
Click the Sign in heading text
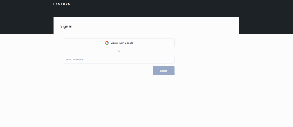(x=66, y=26)
